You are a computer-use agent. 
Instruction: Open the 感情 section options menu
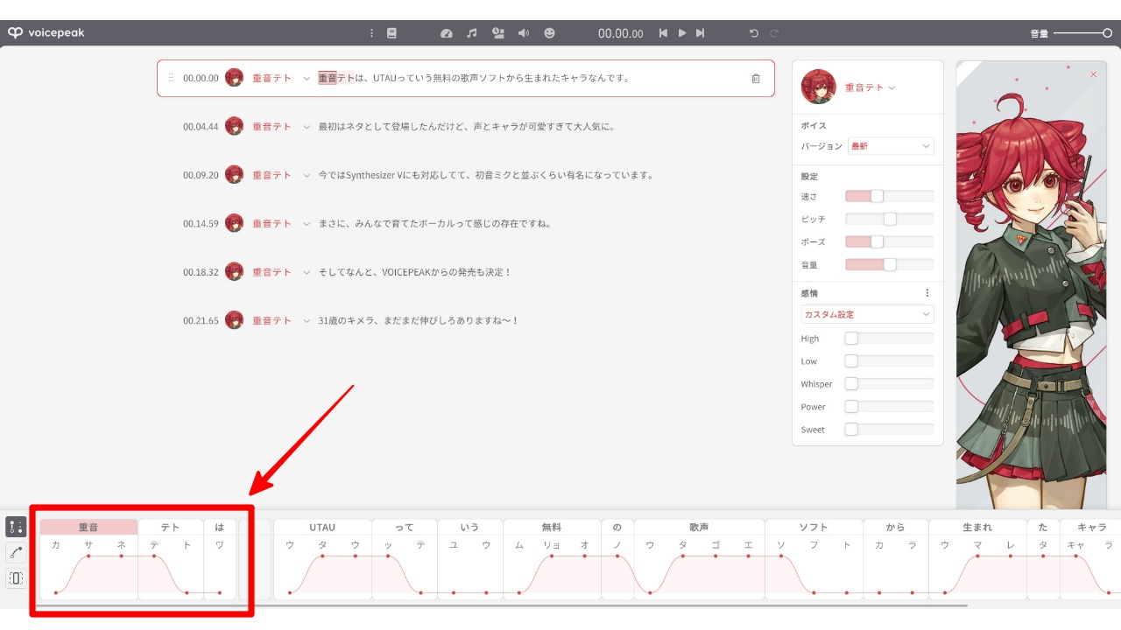pos(927,293)
